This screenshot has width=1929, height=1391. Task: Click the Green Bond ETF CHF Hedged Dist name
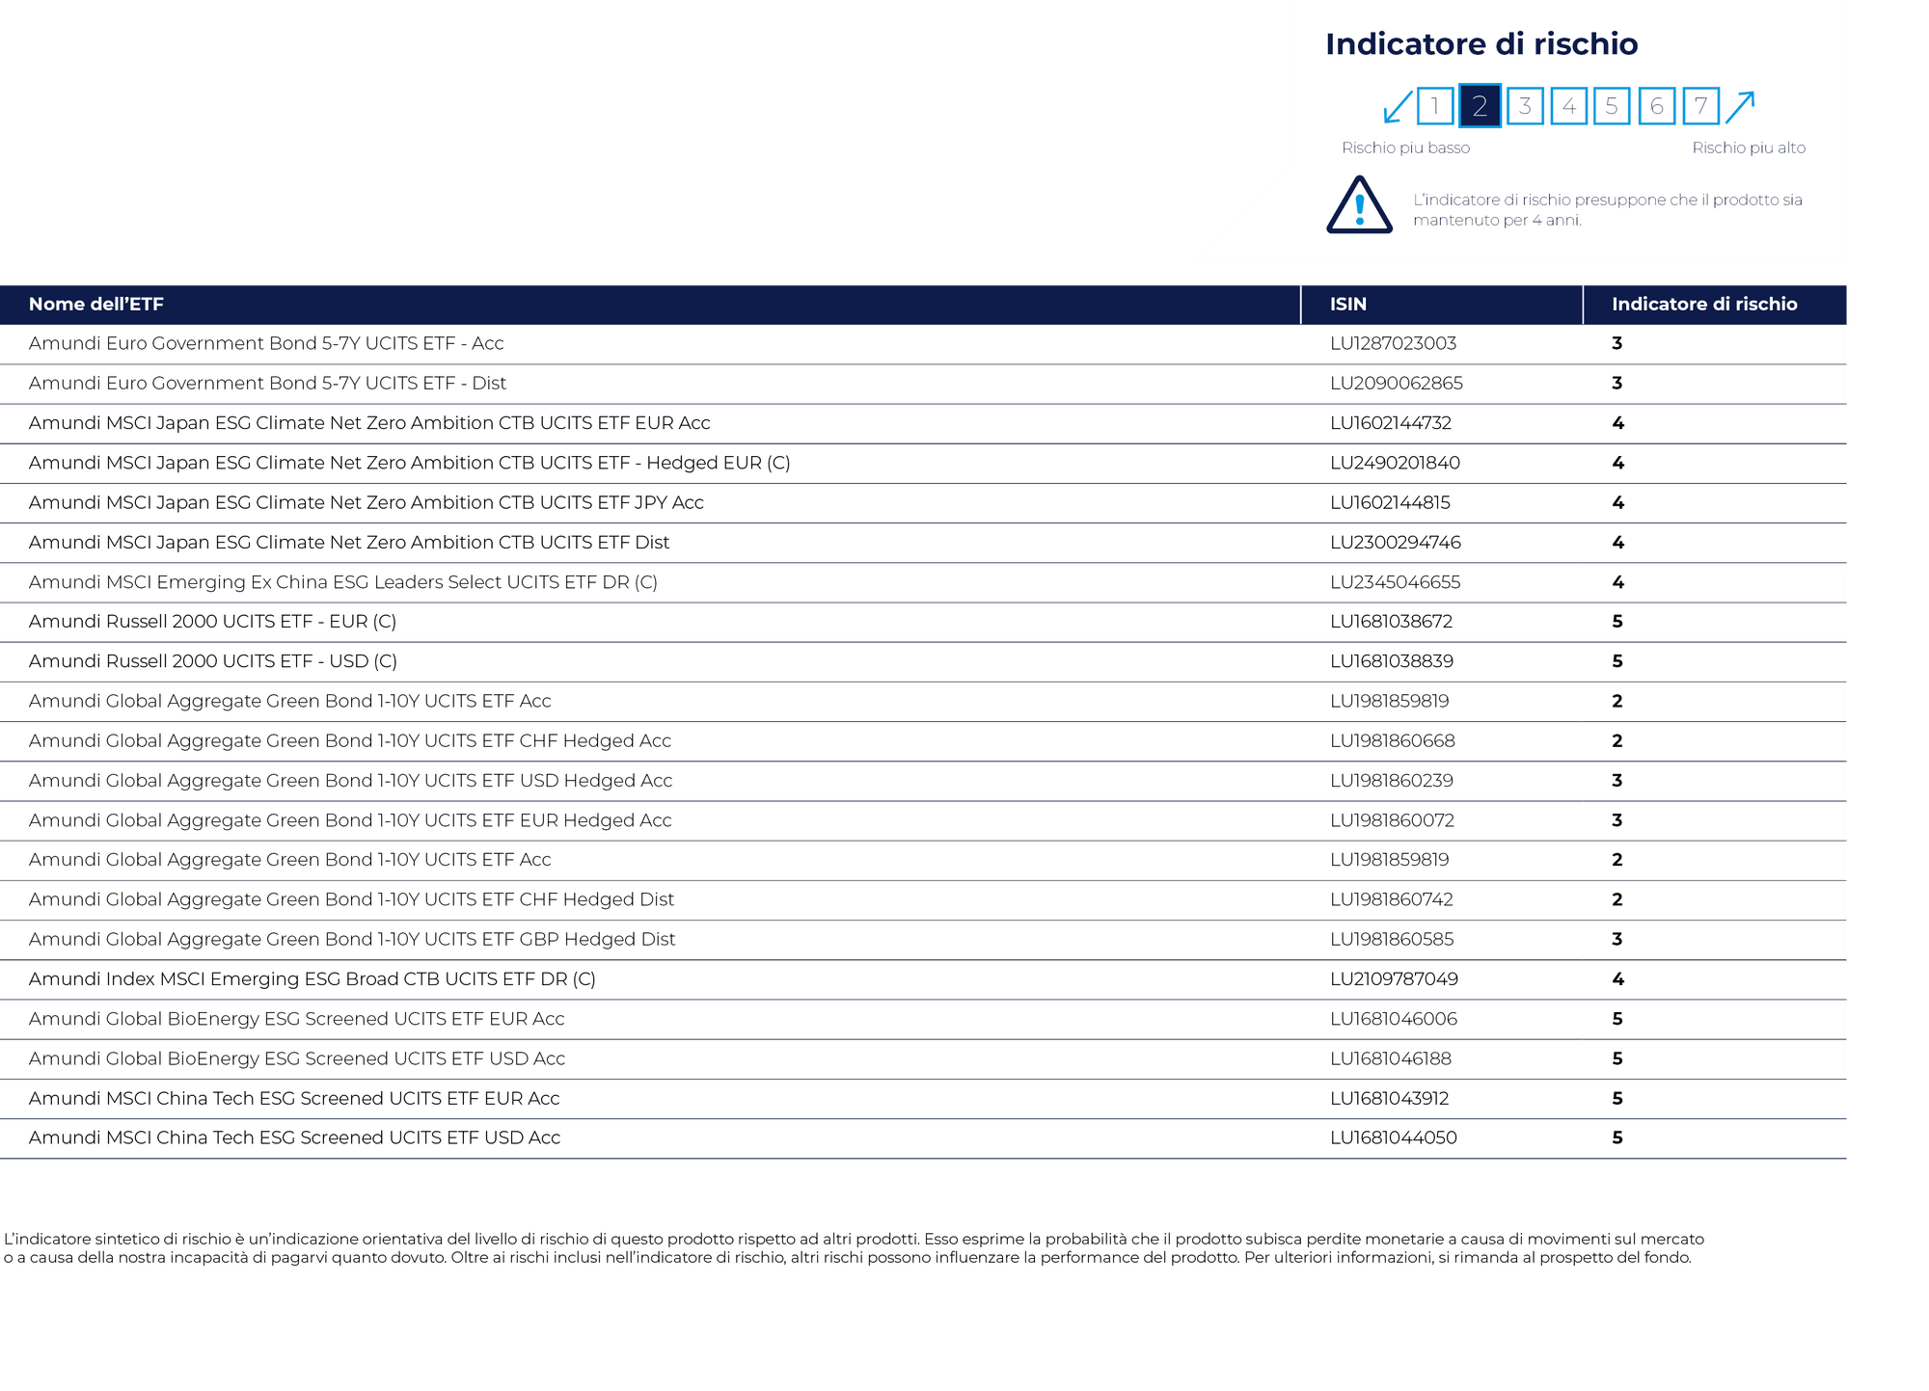351,899
